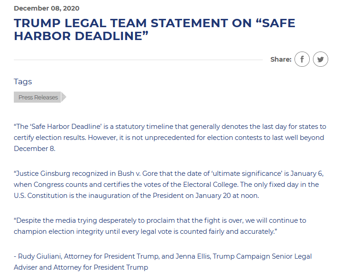342x278 pixels.
Task: Click the arrow tip of the Press Releases tag
Action: 64,97
